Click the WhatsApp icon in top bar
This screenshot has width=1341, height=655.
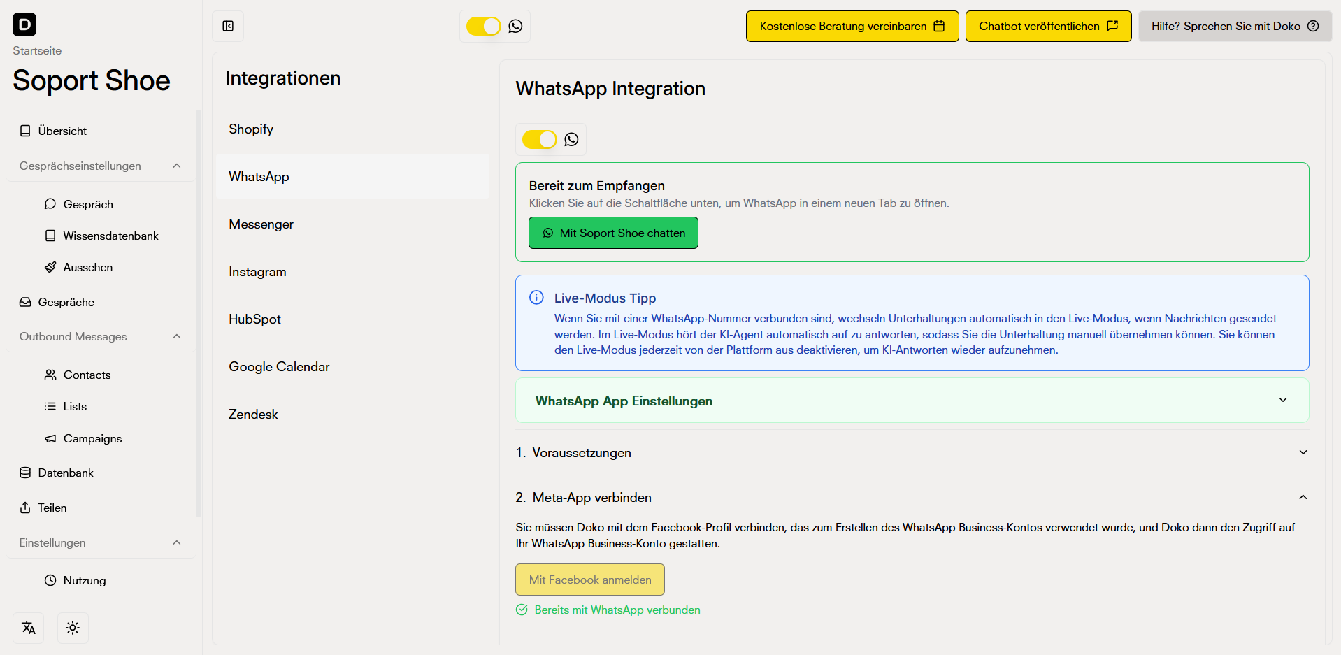point(515,26)
